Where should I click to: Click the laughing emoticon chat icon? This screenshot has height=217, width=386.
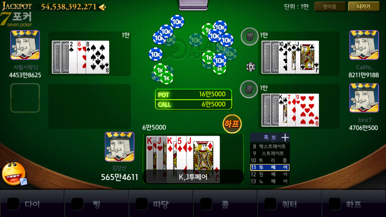click(x=14, y=174)
